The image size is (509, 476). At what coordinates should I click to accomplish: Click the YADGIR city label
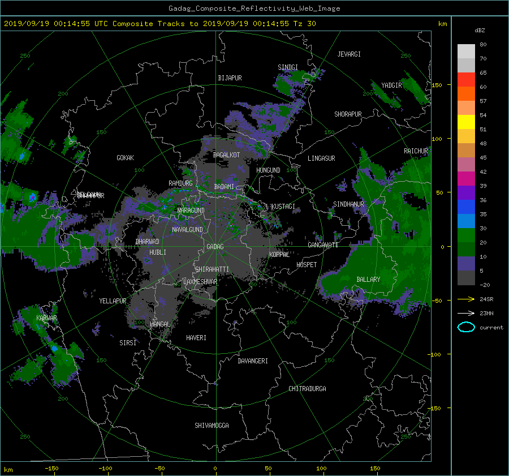(x=391, y=85)
